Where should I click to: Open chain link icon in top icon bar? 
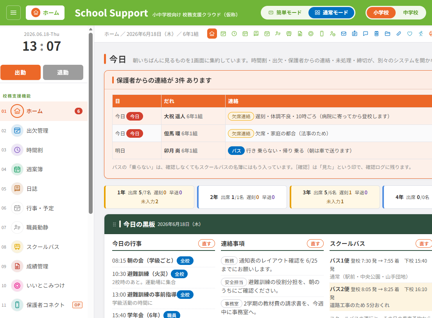(398, 34)
